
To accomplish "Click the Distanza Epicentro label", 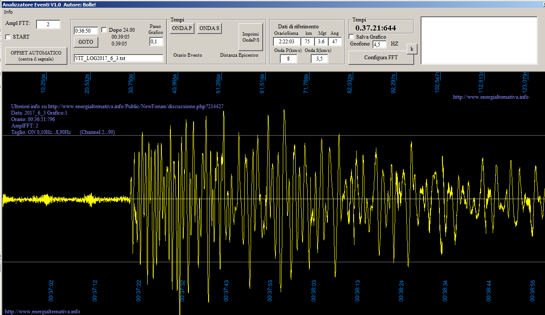I will [239, 55].
